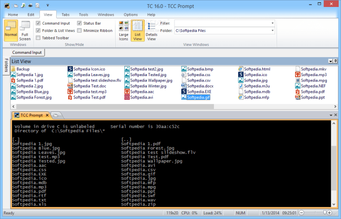This screenshot has width=341, height=219.
Task: Click icon of Softpedia 1.pdf
Action: click(x=13, y=80)
